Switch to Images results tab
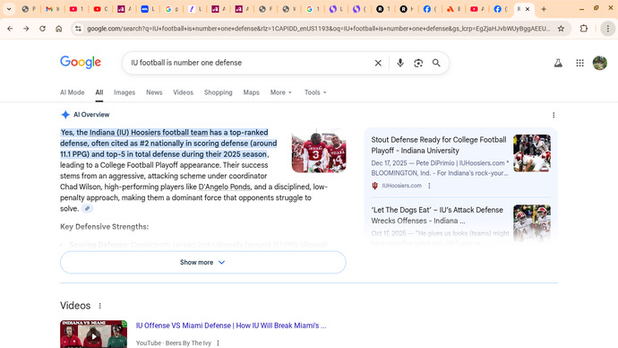The height and width of the screenshot is (348, 618). click(x=124, y=92)
